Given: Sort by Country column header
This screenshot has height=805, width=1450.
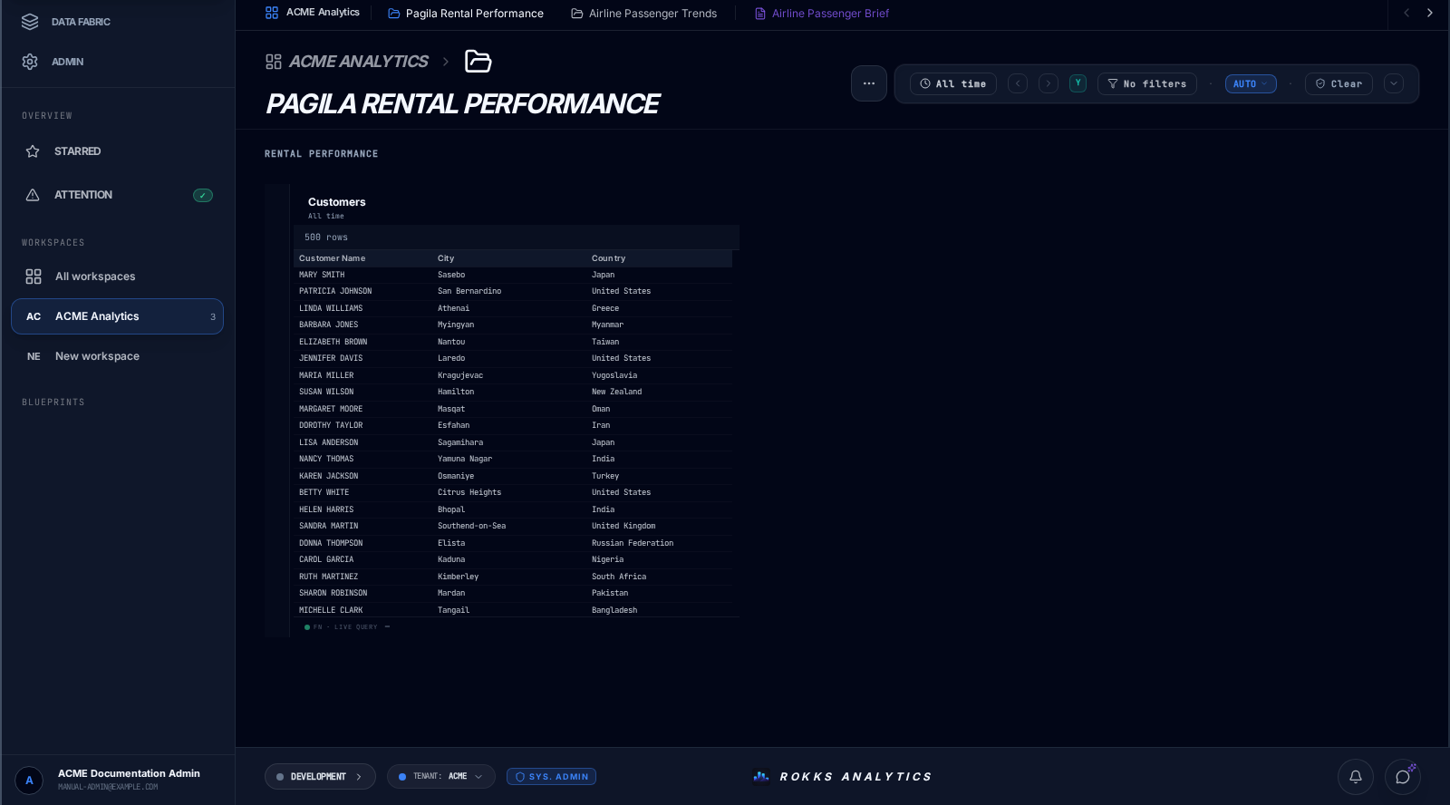Looking at the screenshot, I should [x=608, y=258].
